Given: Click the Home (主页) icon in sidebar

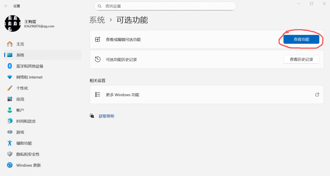Looking at the screenshot, I should pyautogui.click(x=10, y=44).
